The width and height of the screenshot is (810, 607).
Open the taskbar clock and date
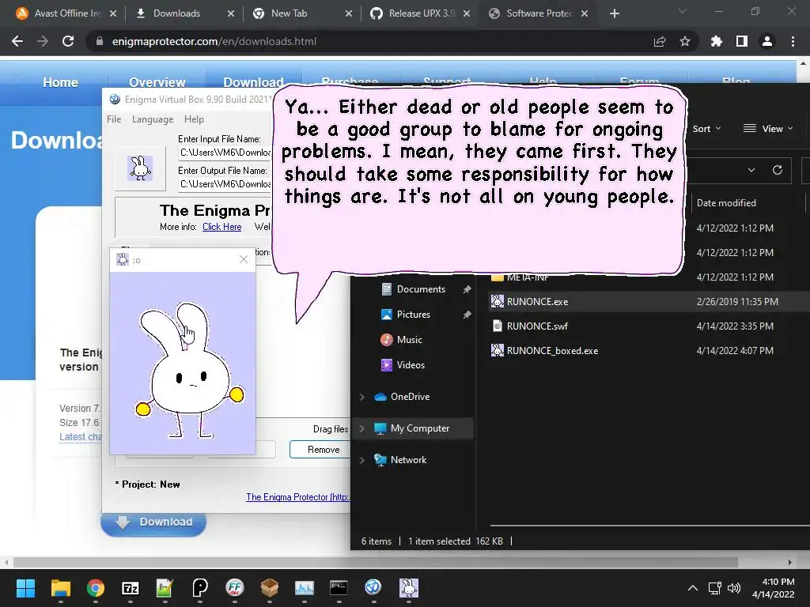pyautogui.click(x=774, y=588)
